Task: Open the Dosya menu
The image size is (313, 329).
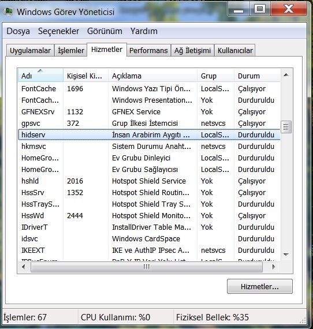Action: pyautogui.click(x=18, y=31)
